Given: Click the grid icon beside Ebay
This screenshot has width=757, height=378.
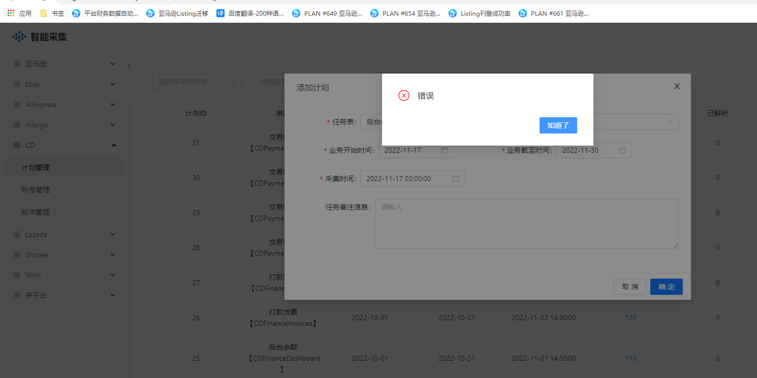Looking at the screenshot, I should click(17, 84).
